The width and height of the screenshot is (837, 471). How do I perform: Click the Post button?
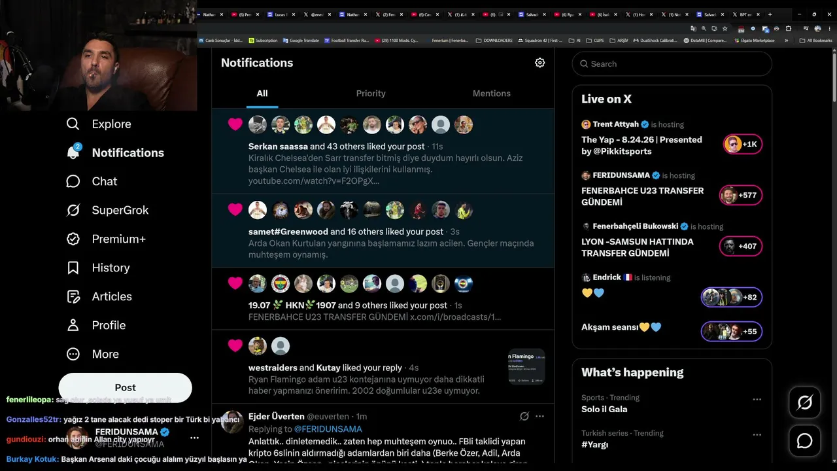[125, 387]
